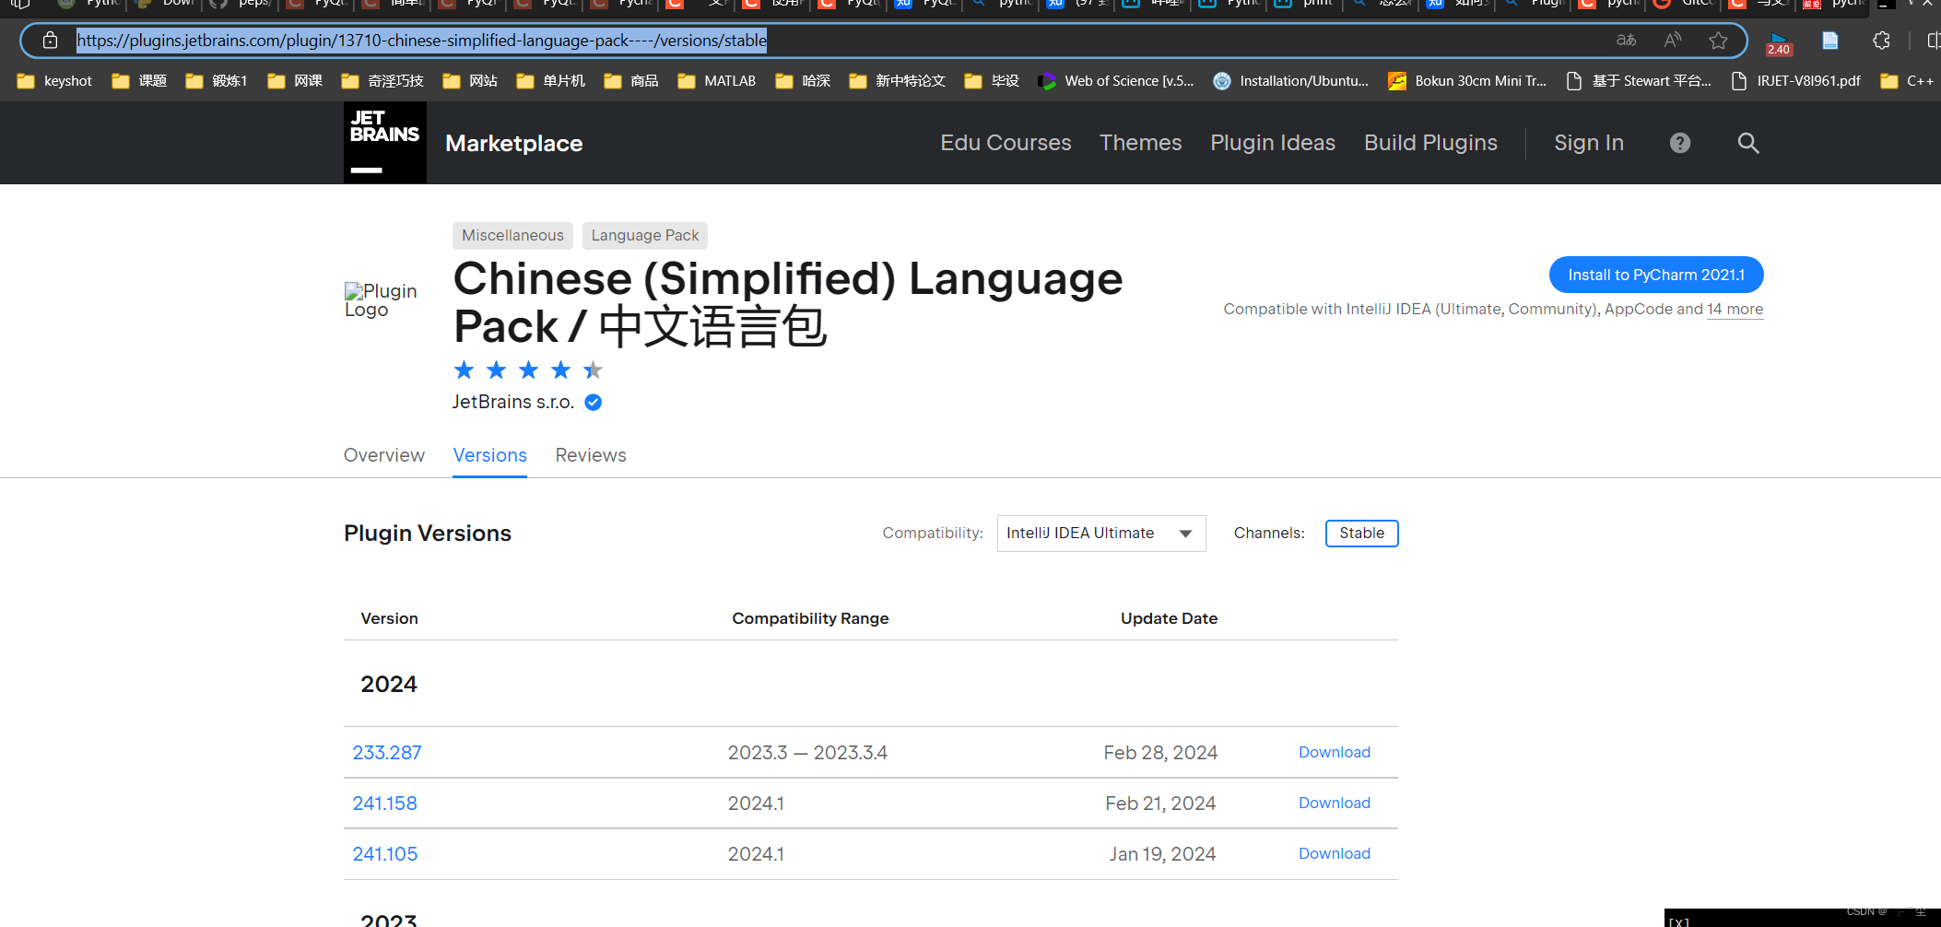Click the blue document extension icon
This screenshot has width=1941, height=927.
[1830, 41]
